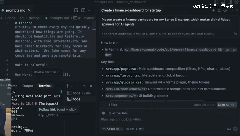Image resolution: width=240 pixels, height=136 pixels.
Task: Toggle the Active Tab context chip
Action: (119, 113)
